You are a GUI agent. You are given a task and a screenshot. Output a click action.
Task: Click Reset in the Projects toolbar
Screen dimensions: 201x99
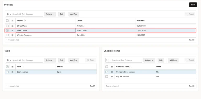pyautogui.click(x=190, y=14)
